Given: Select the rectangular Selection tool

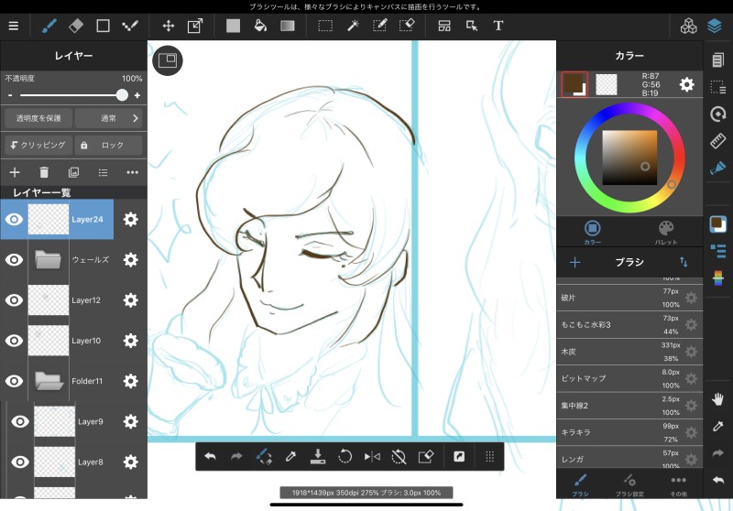Looking at the screenshot, I should point(325,26).
